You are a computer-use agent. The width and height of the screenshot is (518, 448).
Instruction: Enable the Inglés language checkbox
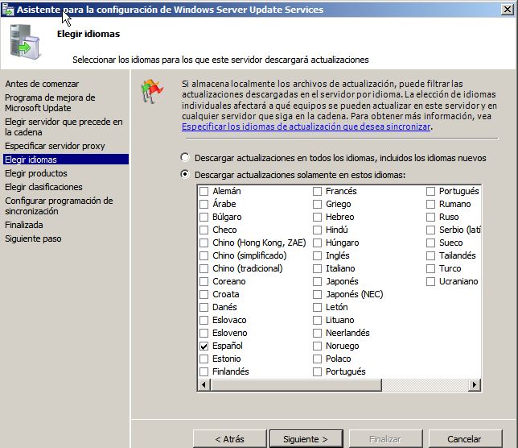pyautogui.click(x=317, y=255)
